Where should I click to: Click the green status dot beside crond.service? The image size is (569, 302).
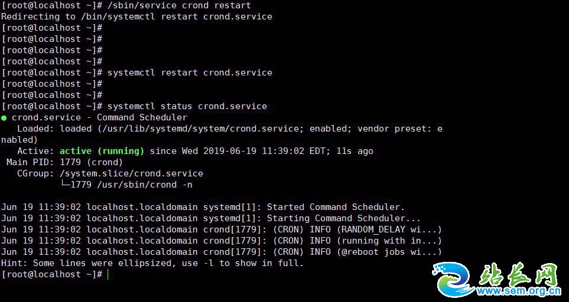(x=4, y=117)
